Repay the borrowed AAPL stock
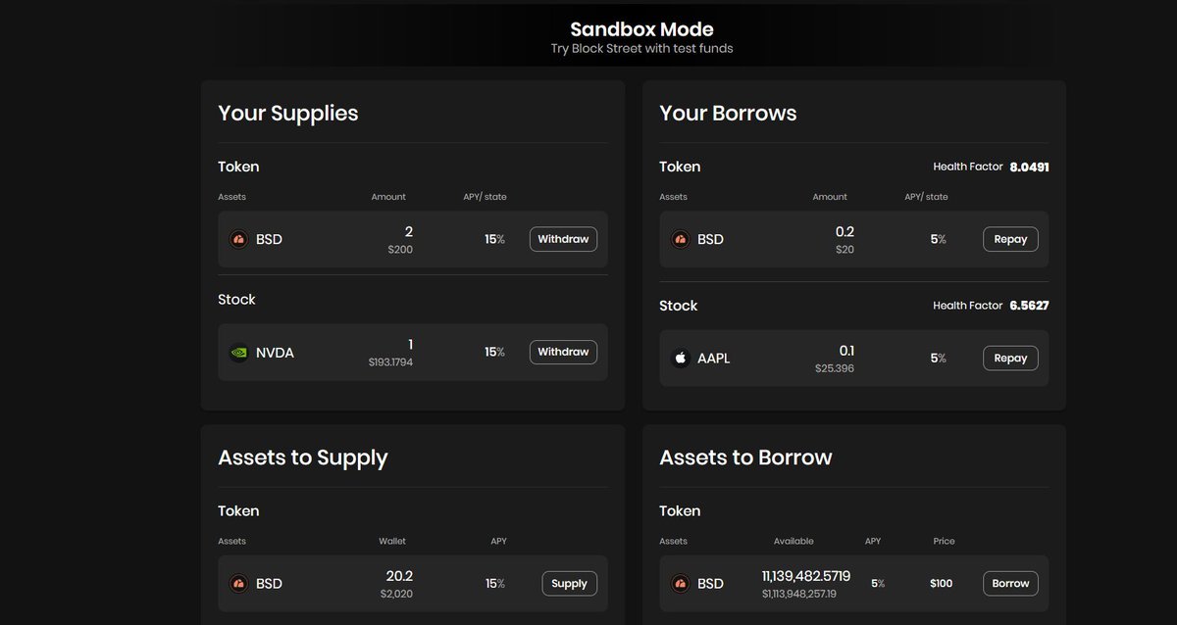Image resolution: width=1177 pixels, height=625 pixels. 1010,358
